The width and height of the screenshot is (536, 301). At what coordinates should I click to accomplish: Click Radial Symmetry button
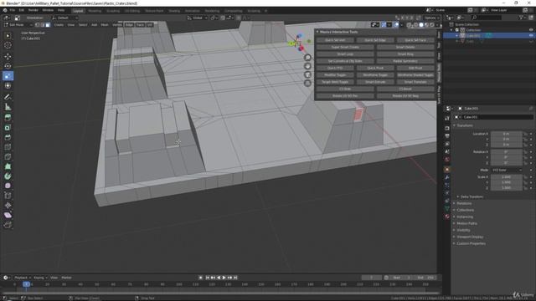405,61
